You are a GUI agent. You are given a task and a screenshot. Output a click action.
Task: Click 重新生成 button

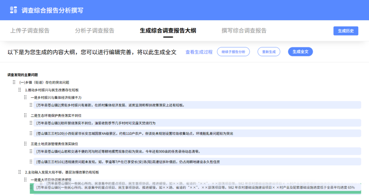pyautogui.click(x=269, y=52)
